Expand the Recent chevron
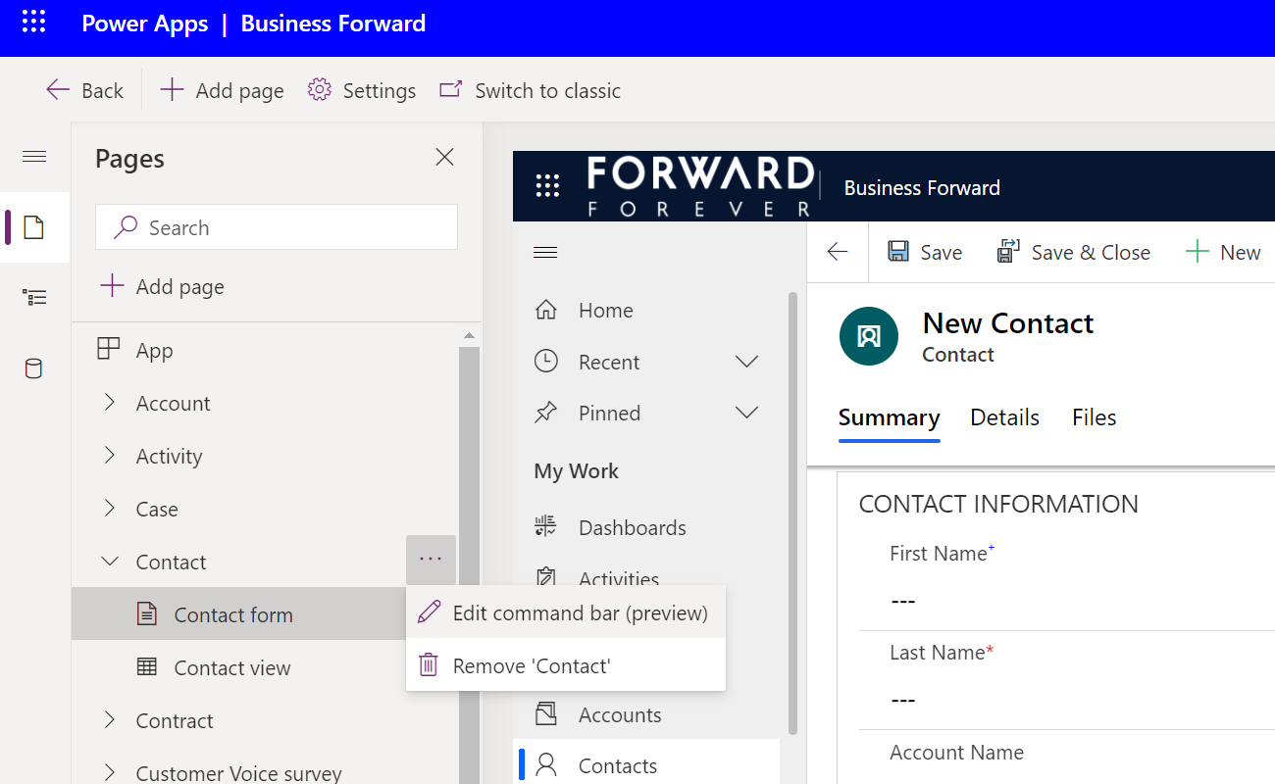The height and width of the screenshot is (784, 1275). click(x=746, y=362)
